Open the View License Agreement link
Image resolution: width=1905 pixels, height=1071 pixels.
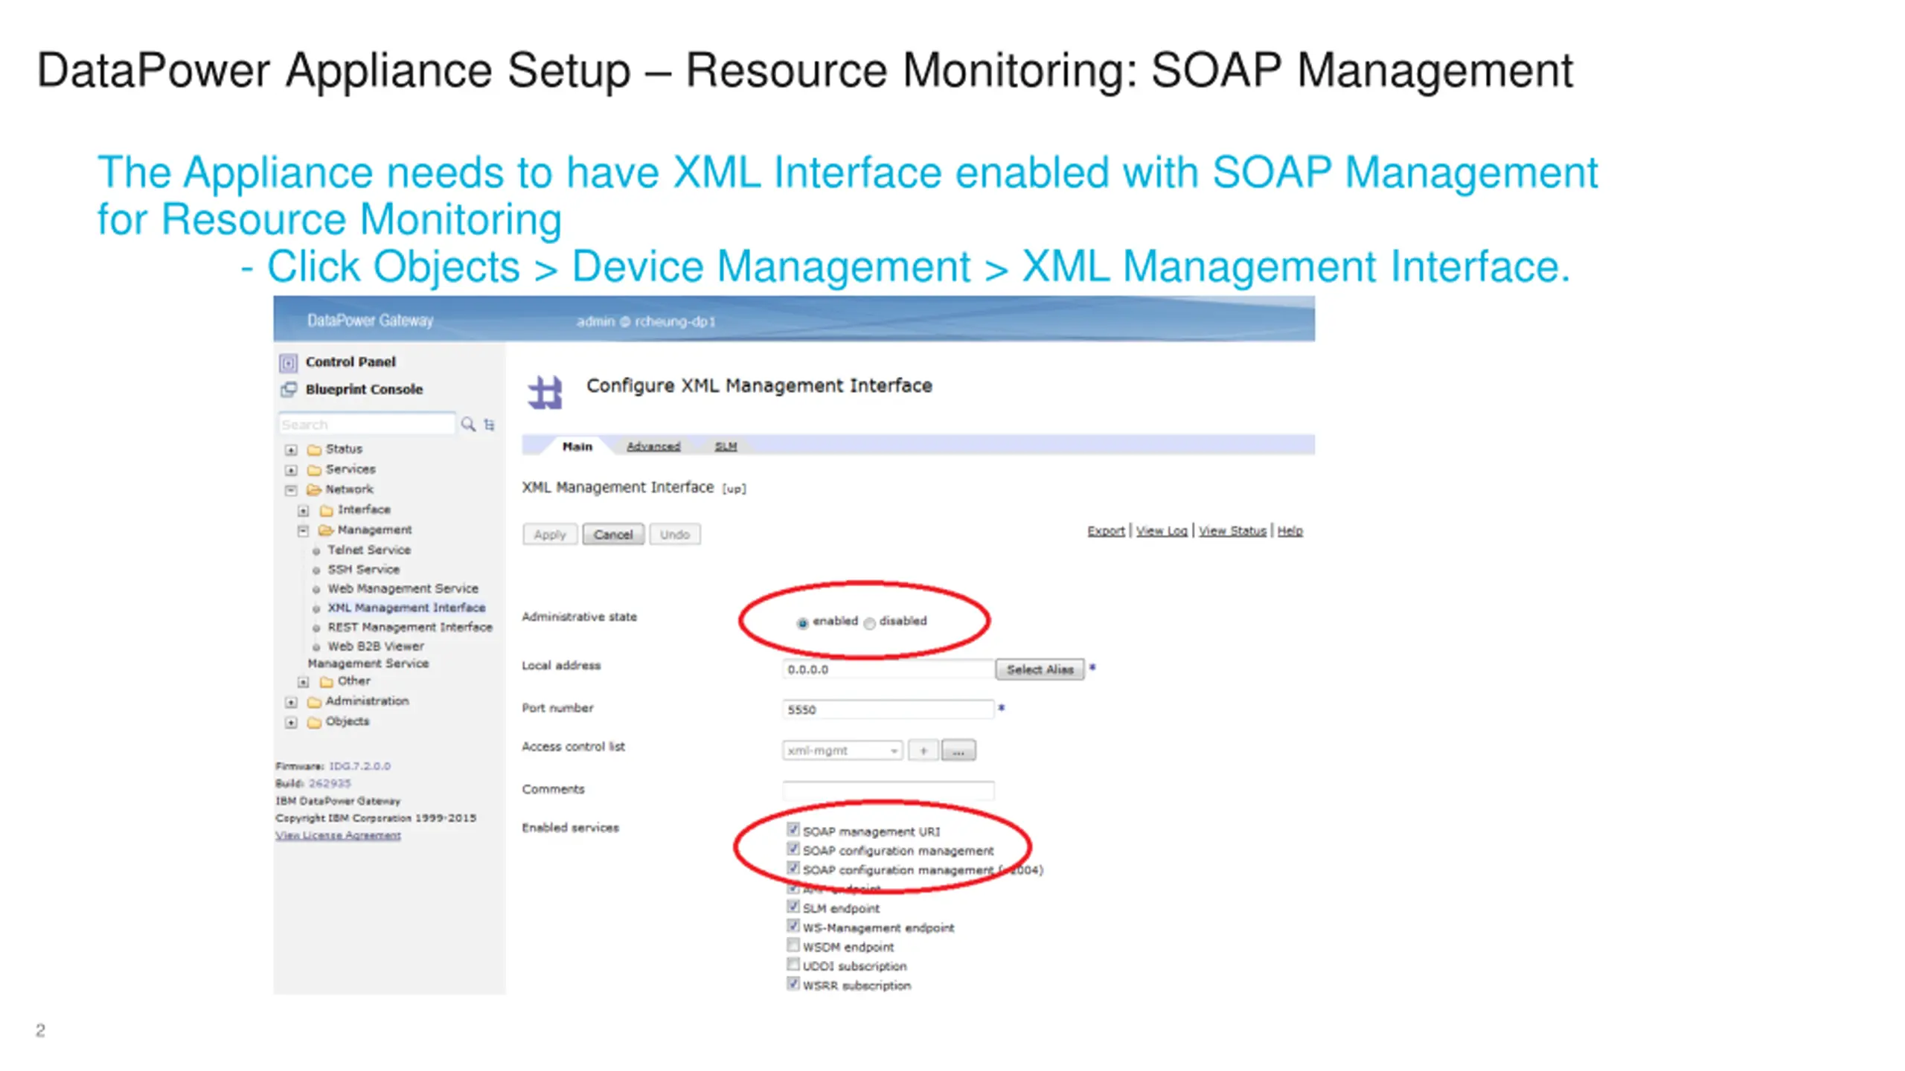[x=338, y=835]
